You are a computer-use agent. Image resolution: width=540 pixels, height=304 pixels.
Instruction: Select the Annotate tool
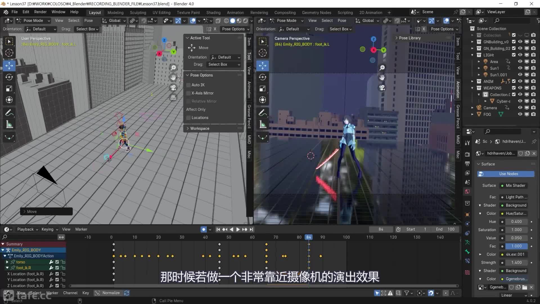coord(9,113)
